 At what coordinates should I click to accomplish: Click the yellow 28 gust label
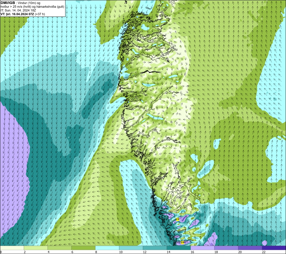click(x=182, y=242)
